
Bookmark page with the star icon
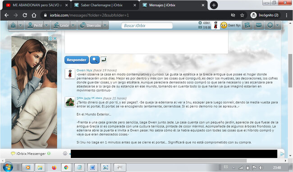(242, 15)
